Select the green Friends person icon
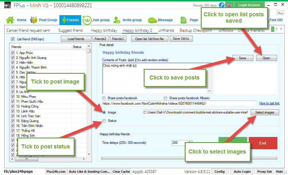 click(64, 20)
